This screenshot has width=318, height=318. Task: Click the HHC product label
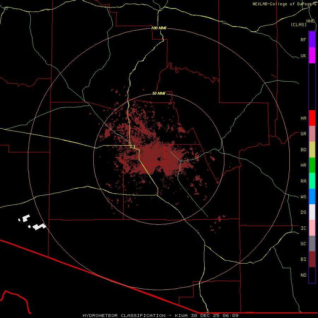coord(310,21)
